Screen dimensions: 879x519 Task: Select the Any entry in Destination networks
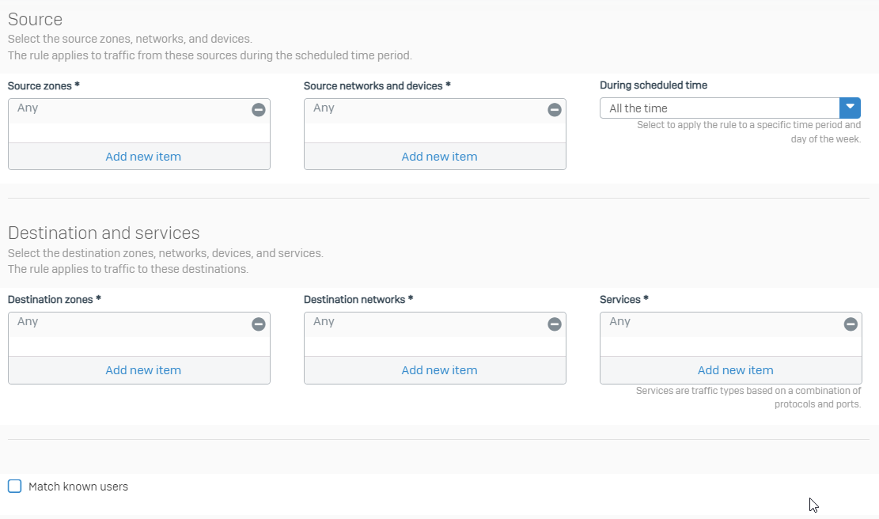point(324,322)
